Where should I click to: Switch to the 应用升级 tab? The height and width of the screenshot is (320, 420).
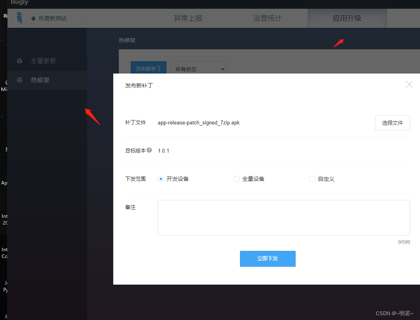coord(347,18)
